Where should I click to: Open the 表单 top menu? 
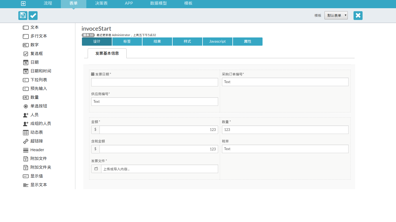pos(73,3)
